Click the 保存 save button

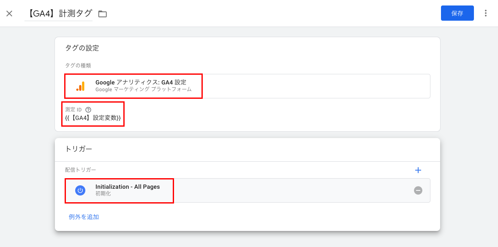457,14
